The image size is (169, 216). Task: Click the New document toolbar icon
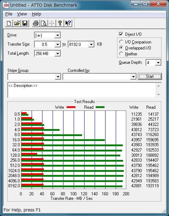coord(9,23)
